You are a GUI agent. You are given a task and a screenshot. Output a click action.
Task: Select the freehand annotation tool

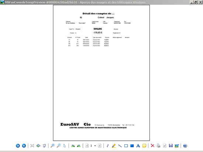(107, 146)
